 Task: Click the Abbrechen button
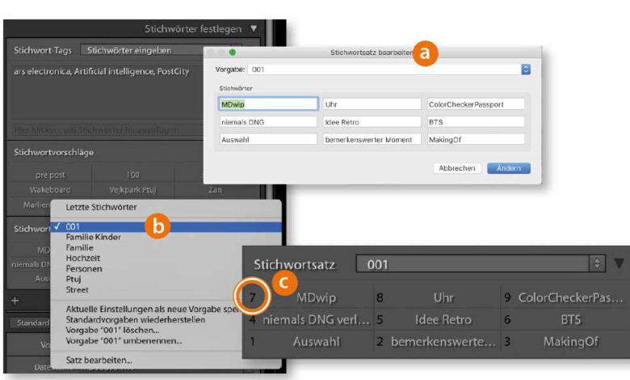pos(457,168)
